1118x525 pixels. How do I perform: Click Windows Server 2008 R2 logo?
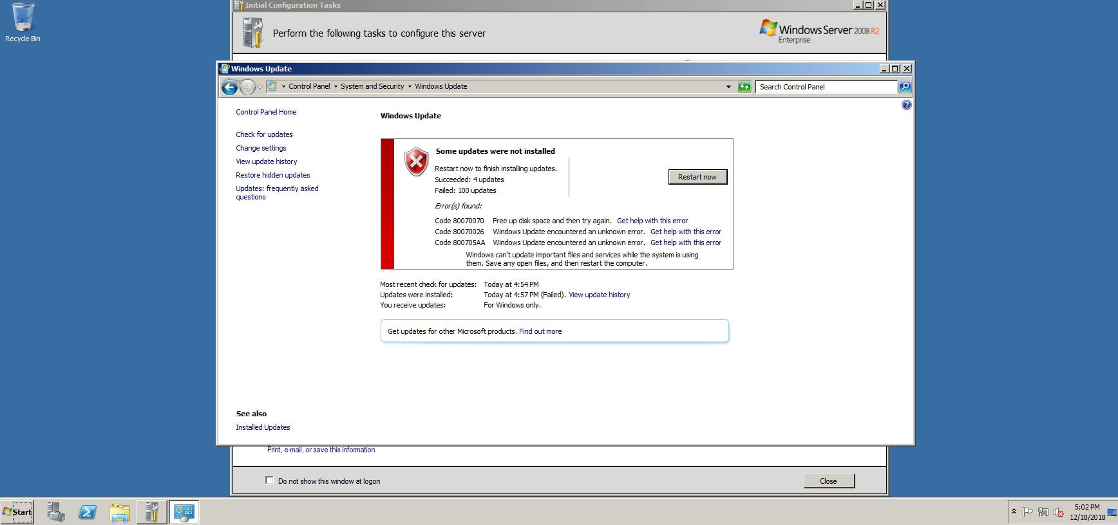819,32
